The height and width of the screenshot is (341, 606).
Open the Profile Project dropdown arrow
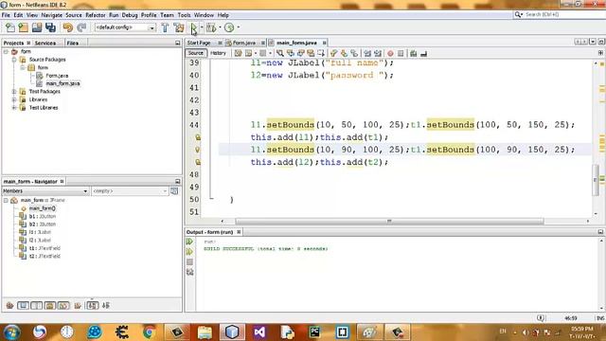(x=238, y=27)
